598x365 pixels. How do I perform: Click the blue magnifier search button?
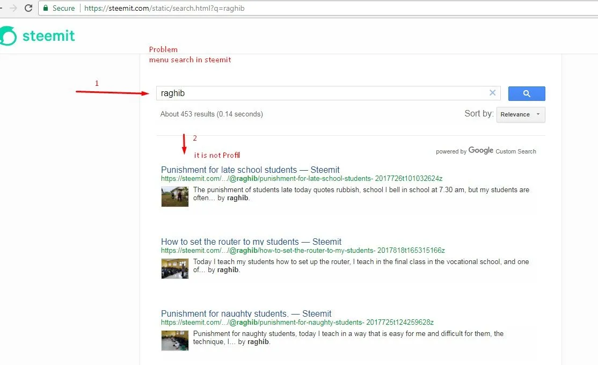(x=527, y=93)
